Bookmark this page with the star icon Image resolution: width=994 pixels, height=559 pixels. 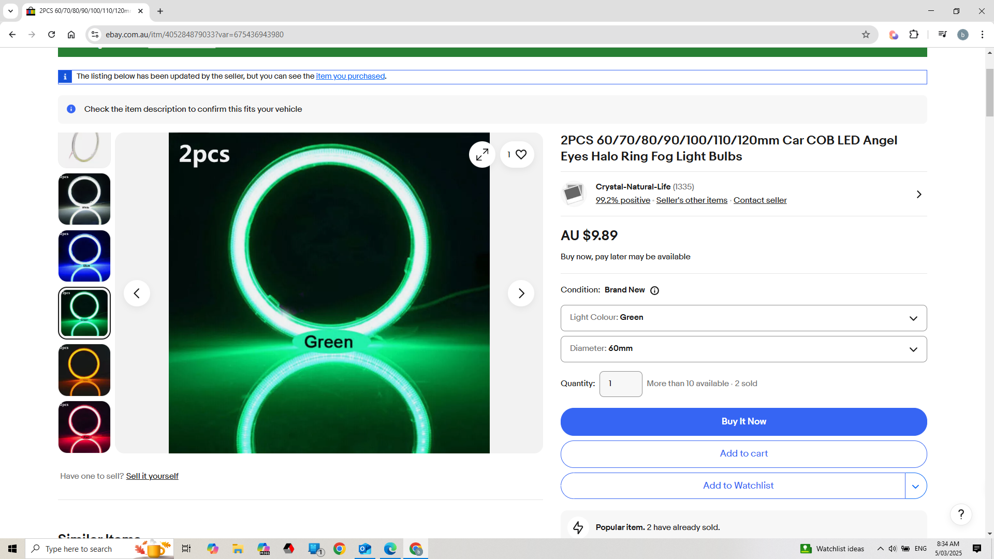pos(866,35)
